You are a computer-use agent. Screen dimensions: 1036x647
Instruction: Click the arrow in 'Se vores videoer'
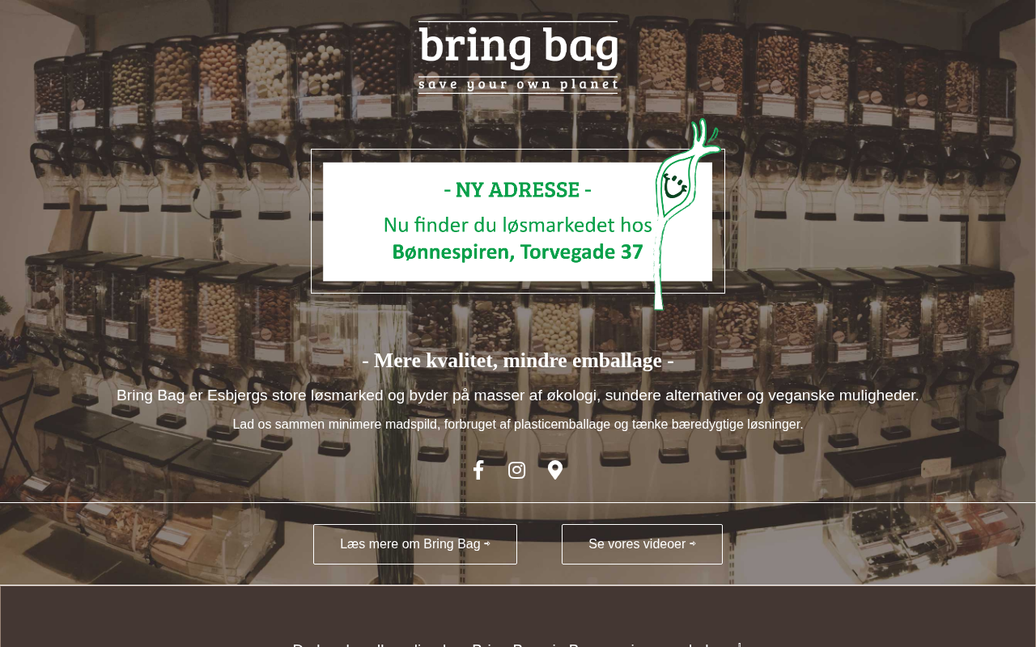(x=693, y=544)
